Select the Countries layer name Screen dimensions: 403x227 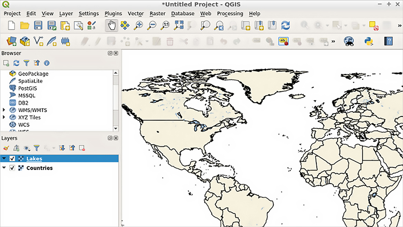click(x=40, y=168)
